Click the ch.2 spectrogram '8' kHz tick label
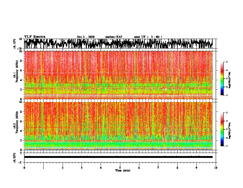 pyautogui.click(x=21, y=112)
